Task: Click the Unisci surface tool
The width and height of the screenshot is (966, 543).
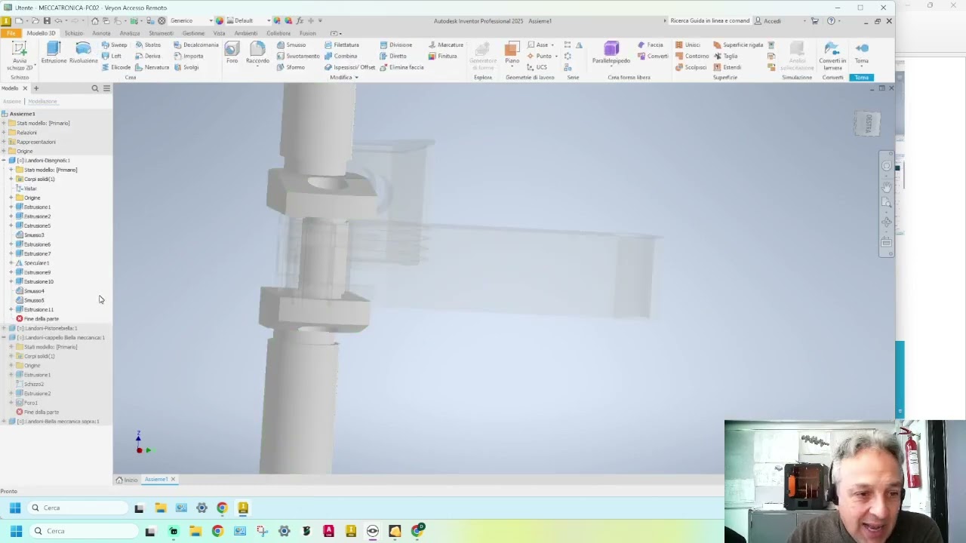Action: pyautogui.click(x=688, y=45)
